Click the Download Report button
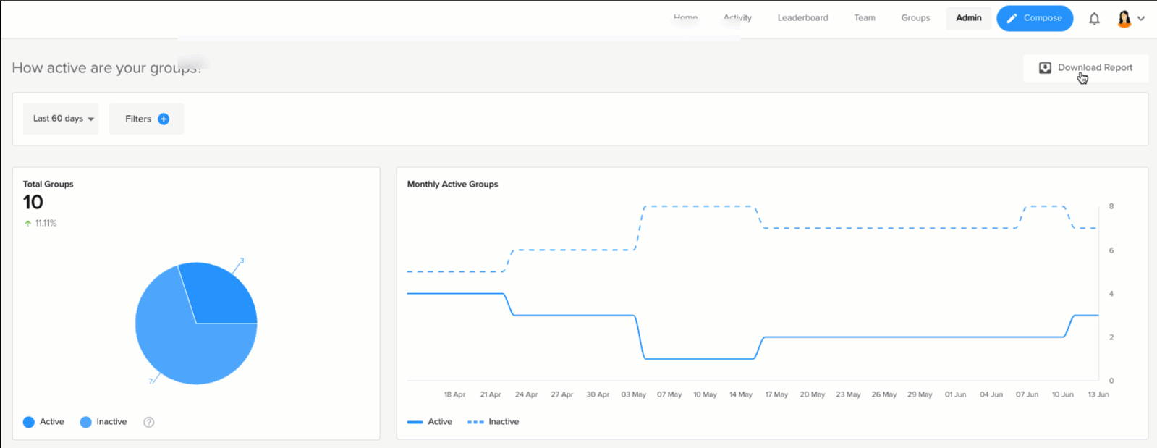Screen dimensions: 1157x448 pyautogui.click(x=1085, y=68)
